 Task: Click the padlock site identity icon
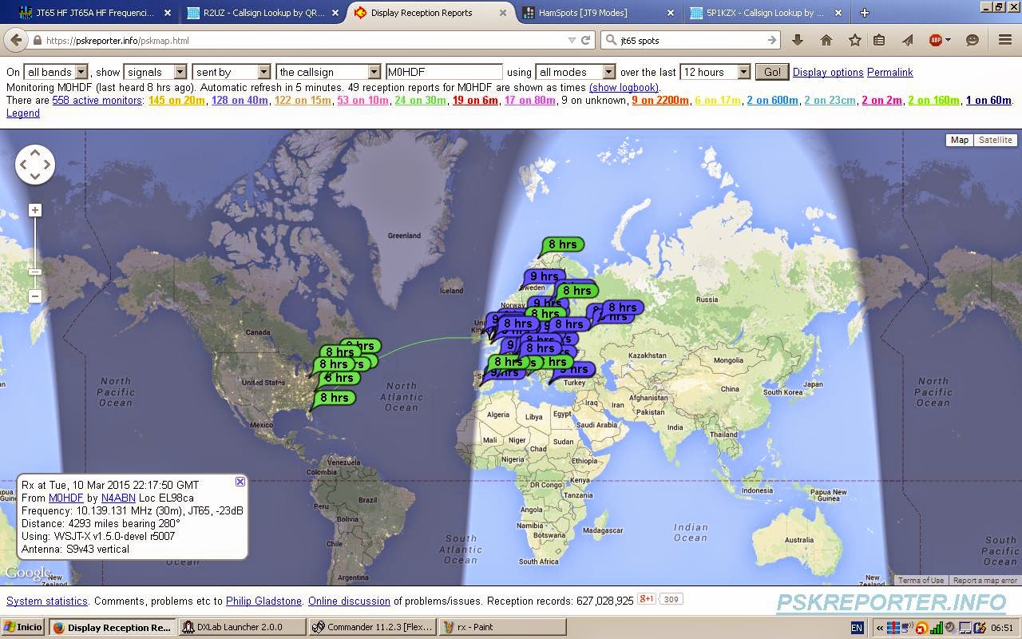coord(37,41)
